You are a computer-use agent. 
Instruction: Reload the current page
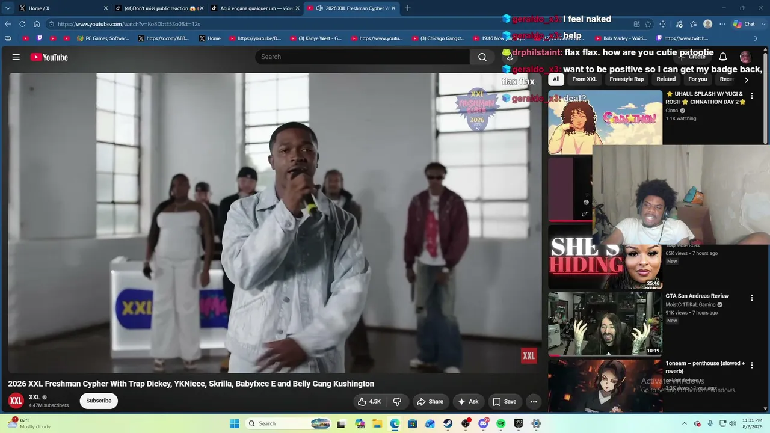click(22, 24)
